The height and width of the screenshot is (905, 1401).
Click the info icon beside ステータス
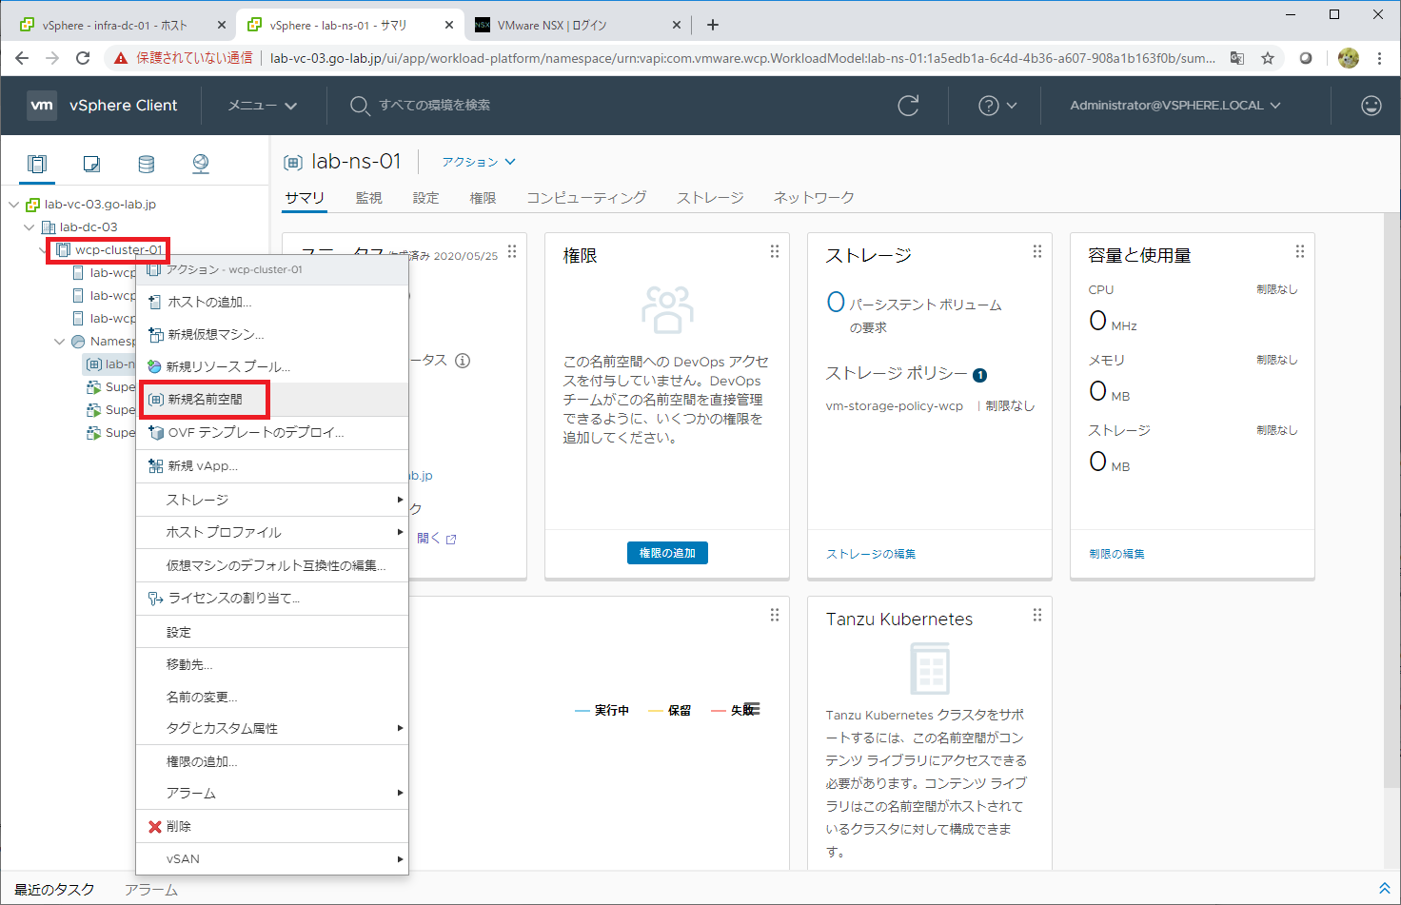(x=463, y=361)
